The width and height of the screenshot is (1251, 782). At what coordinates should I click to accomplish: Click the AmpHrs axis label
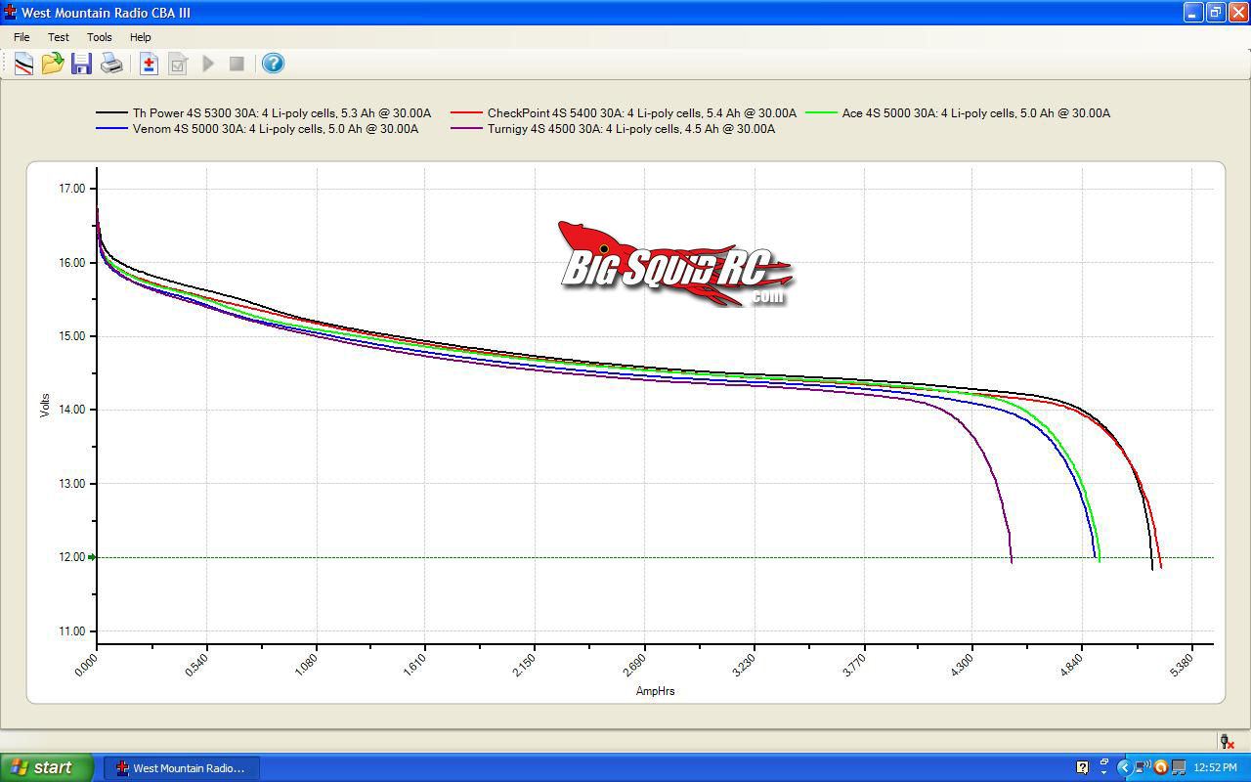tap(655, 691)
